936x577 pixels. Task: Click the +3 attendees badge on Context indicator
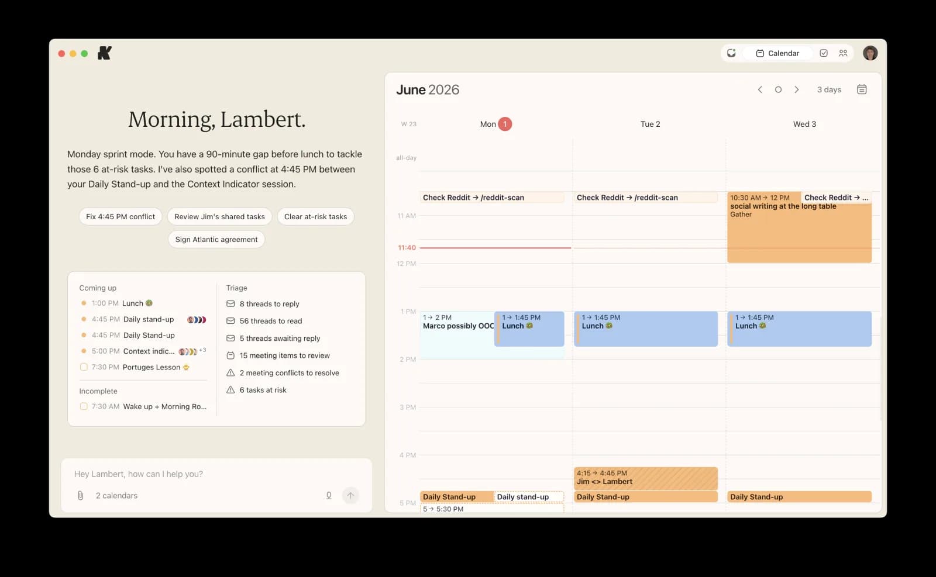point(202,350)
